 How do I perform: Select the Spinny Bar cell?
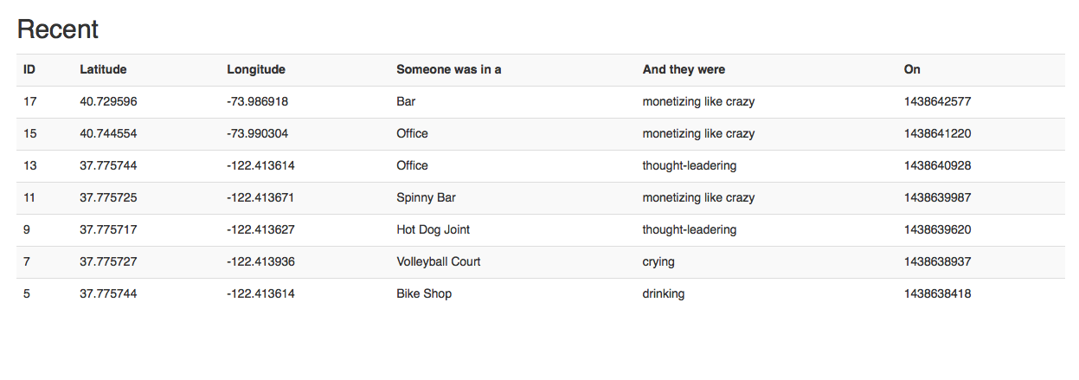coord(426,197)
